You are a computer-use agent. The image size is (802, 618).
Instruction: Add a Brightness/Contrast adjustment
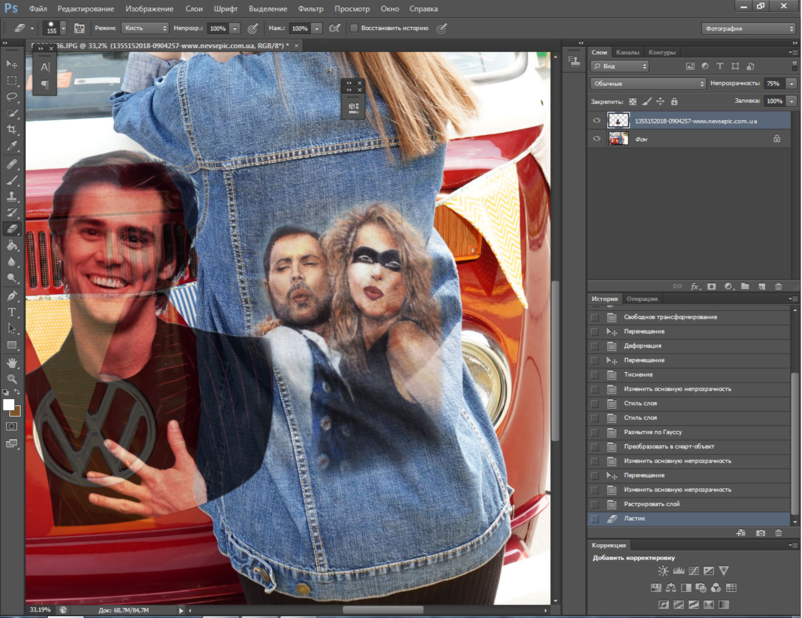(663, 570)
